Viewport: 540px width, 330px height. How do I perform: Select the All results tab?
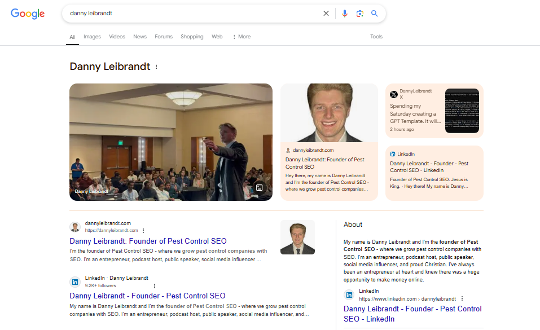(72, 37)
